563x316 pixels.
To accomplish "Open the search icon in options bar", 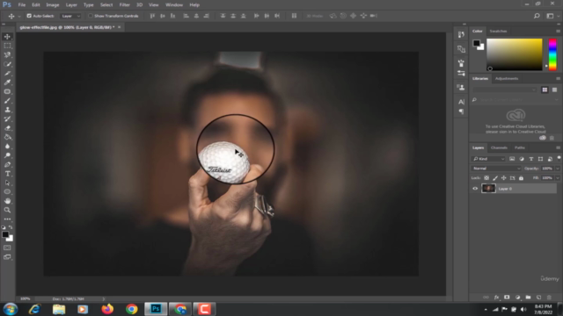I will 537,16.
